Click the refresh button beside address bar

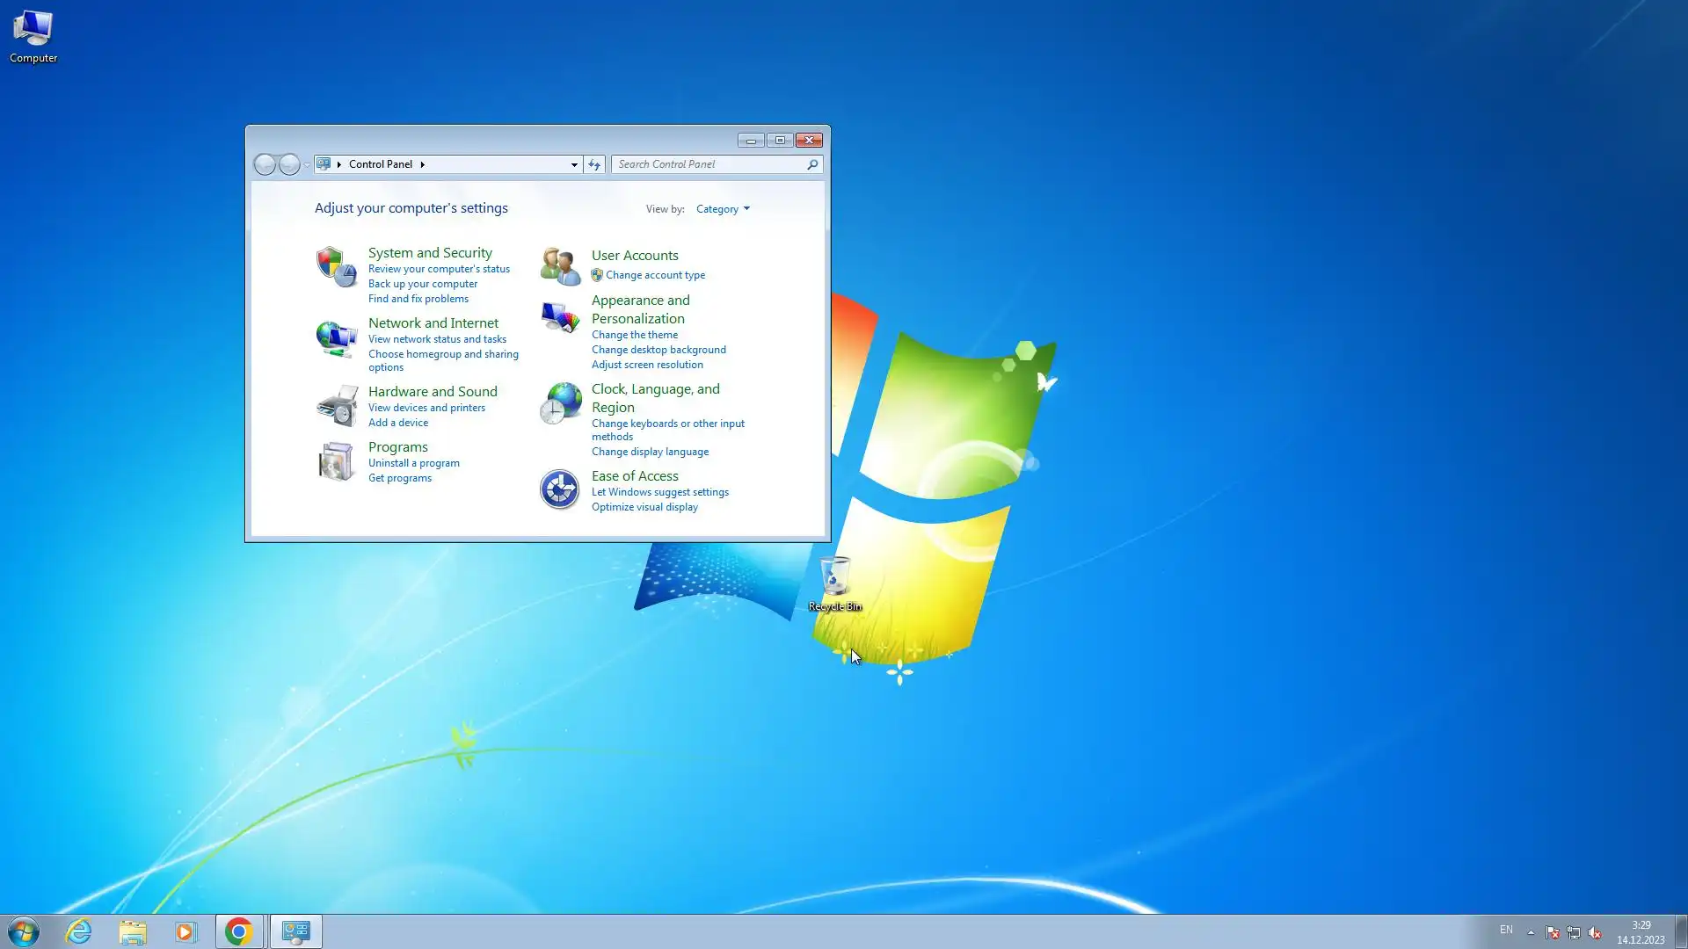(x=594, y=164)
